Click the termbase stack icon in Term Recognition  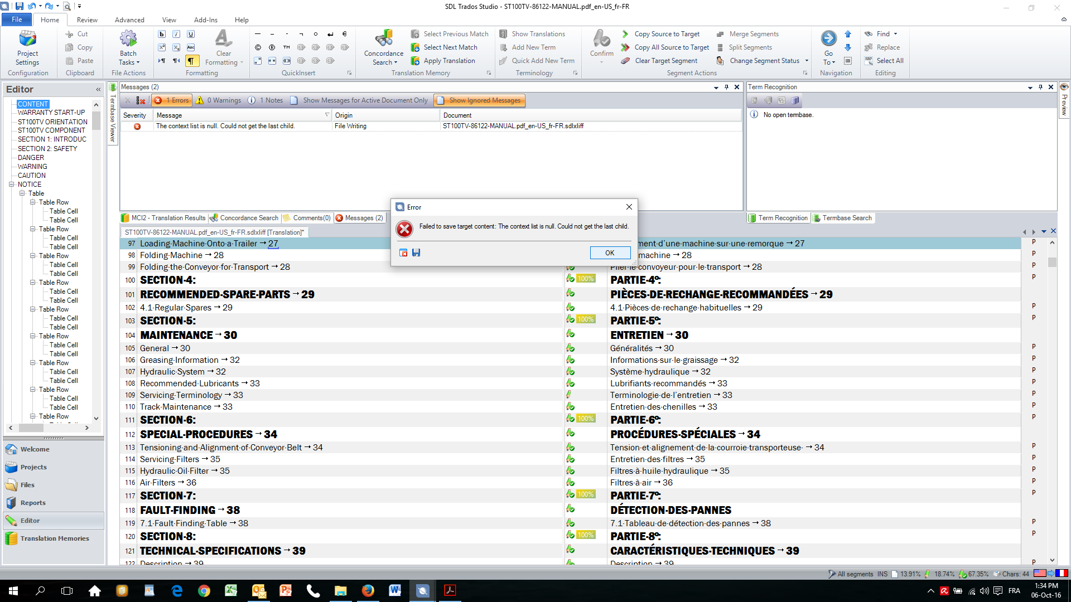(x=795, y=100)
